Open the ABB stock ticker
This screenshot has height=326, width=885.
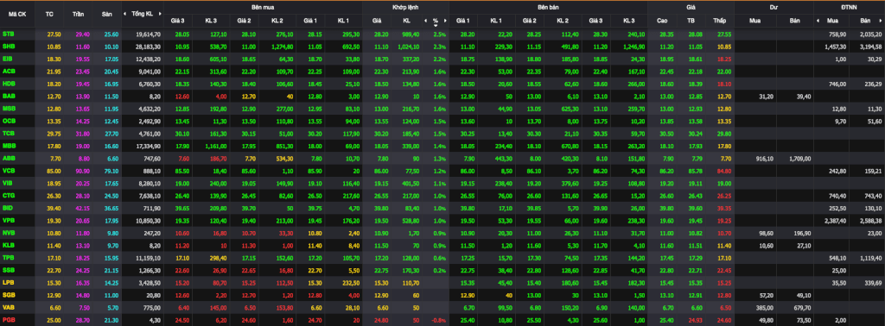point(9,158)
